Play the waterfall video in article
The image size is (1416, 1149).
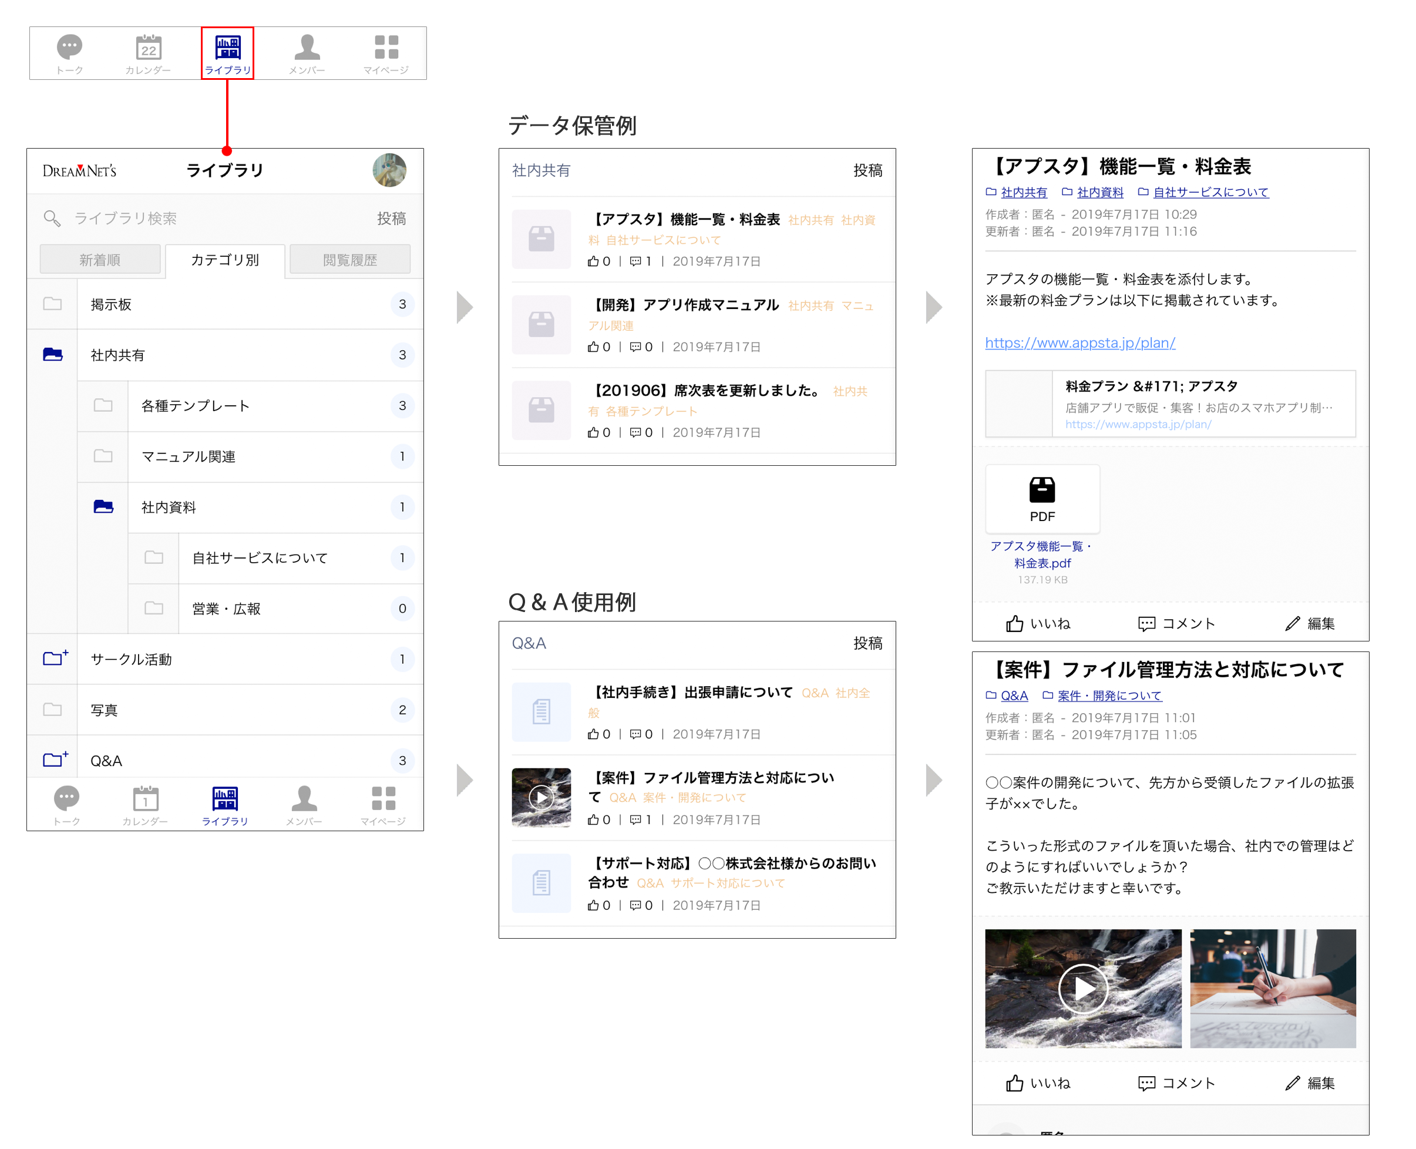click(1082, 988)
